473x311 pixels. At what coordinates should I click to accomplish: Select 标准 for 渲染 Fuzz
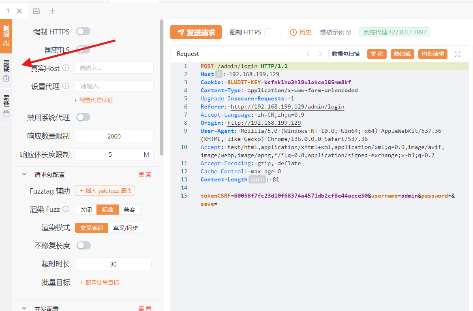coord(108,210)
